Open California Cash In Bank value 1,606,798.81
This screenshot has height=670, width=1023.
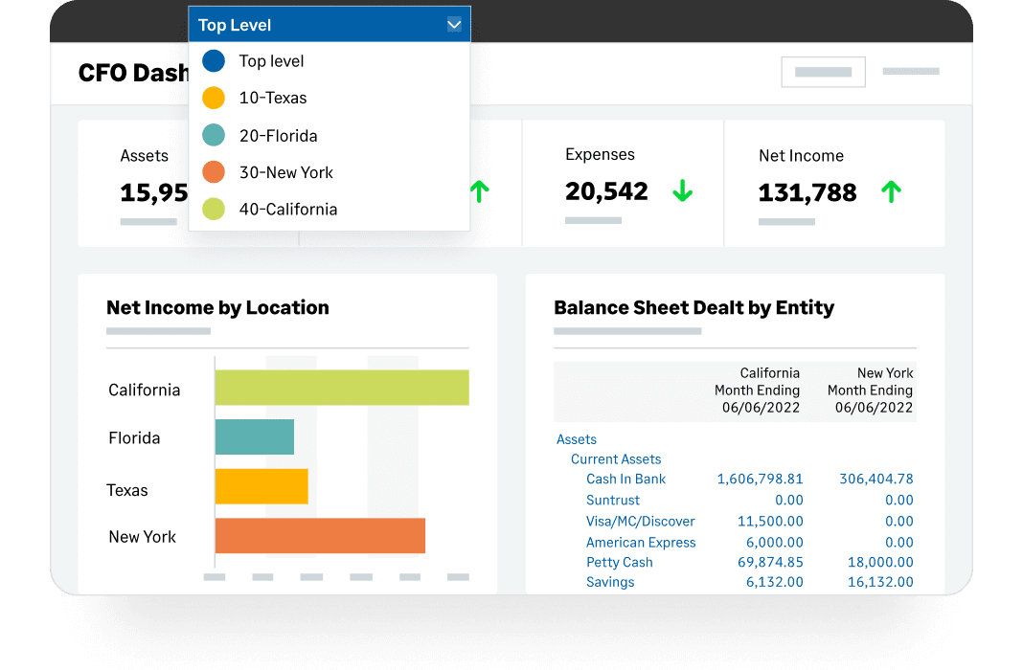(760, 480)
